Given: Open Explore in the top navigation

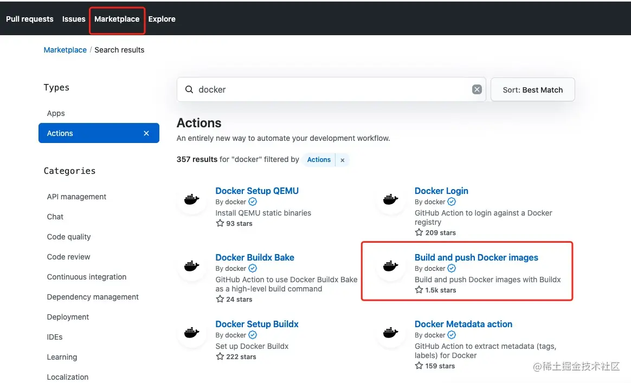Looking at the screenshot, I should [162, 19].
